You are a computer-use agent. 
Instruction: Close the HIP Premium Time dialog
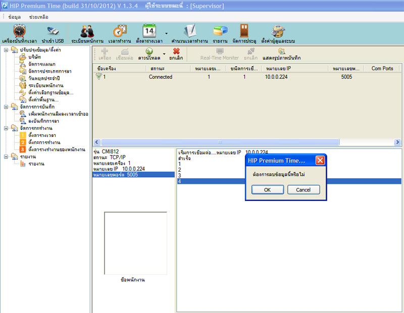coord(320,161)
